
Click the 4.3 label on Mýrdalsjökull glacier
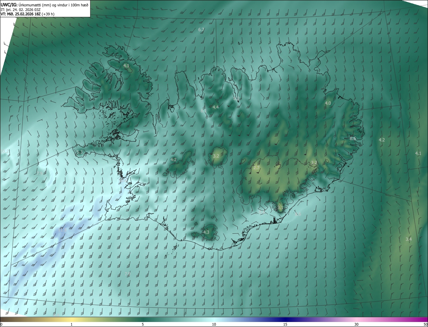206,232
